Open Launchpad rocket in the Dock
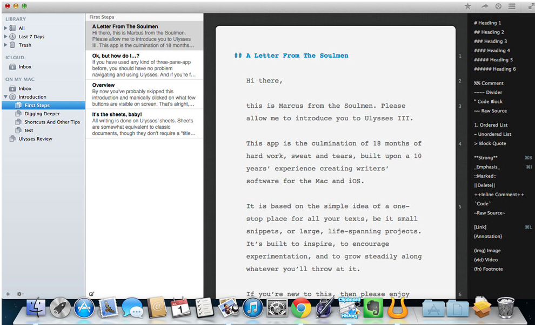The width and height of the screenshot is (535, 325). 60,308
